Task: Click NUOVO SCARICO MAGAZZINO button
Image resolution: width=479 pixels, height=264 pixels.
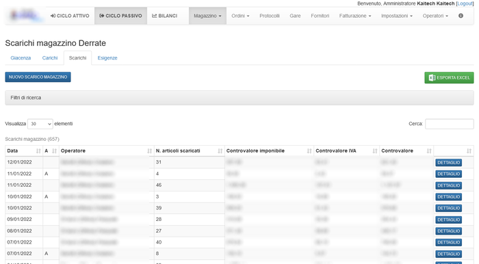Action: (38, 77)
